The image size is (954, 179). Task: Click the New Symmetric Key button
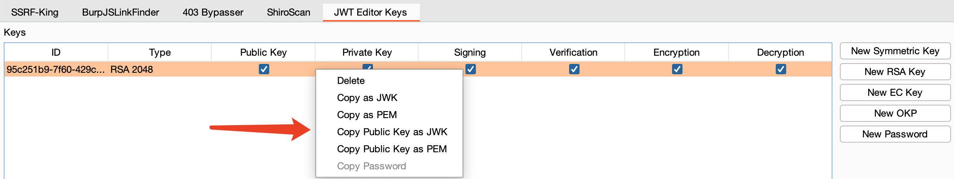click(x=895, y=51)
